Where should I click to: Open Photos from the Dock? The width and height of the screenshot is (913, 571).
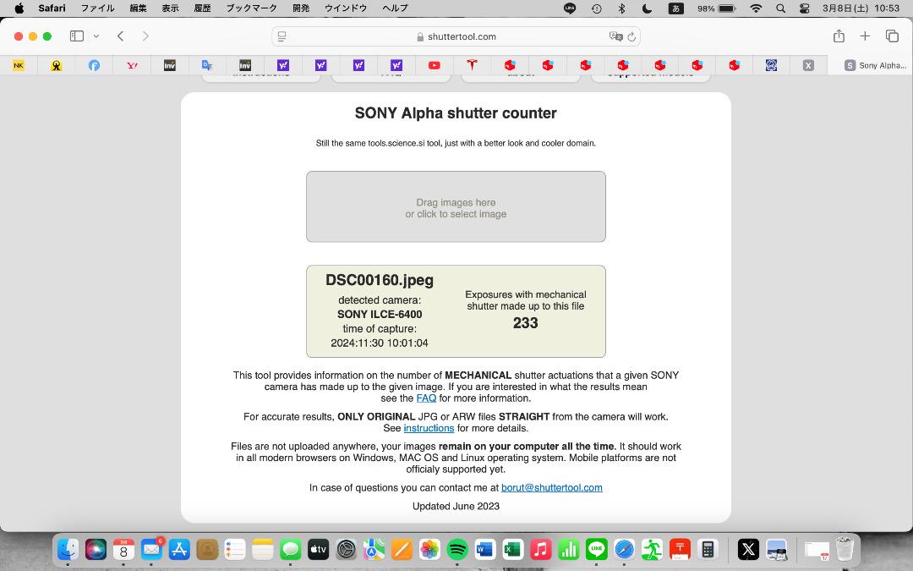pyautogui.click(x=429, y=549)
